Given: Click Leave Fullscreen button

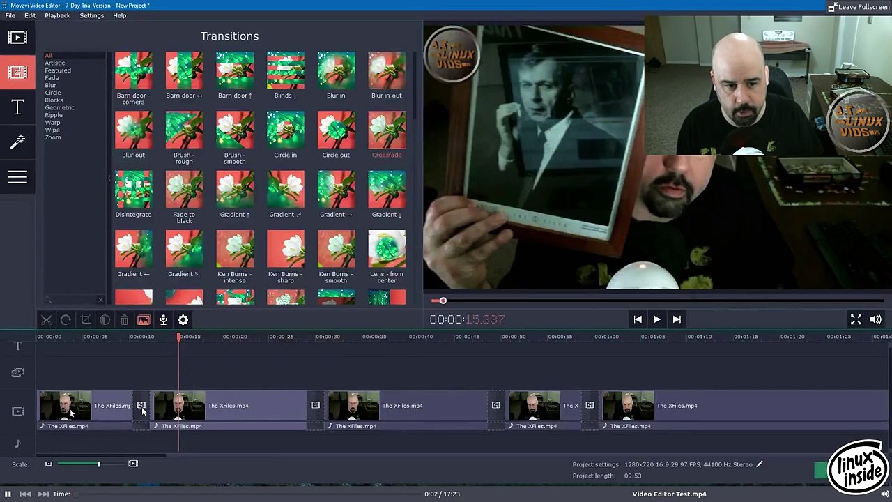Looking at the screenshot, I should 859,7.
